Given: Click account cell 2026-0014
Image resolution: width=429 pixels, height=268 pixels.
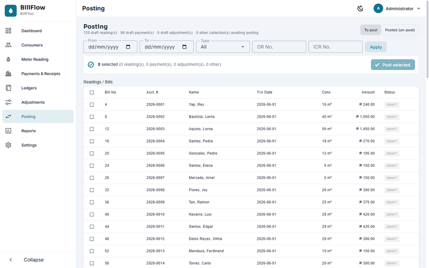Looking at the screenshot, I should coord(155,263).
